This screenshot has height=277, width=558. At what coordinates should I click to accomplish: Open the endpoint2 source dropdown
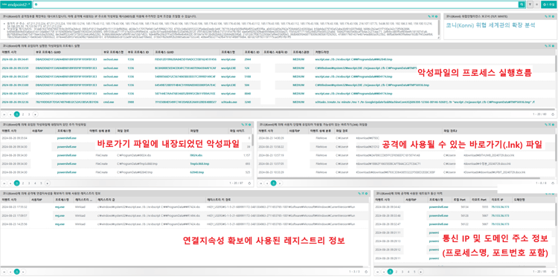pos(17,4)
